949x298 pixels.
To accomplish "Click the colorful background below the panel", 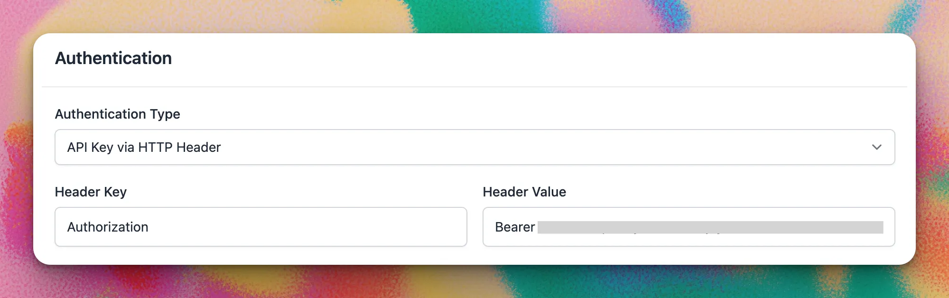I will 474,282.
